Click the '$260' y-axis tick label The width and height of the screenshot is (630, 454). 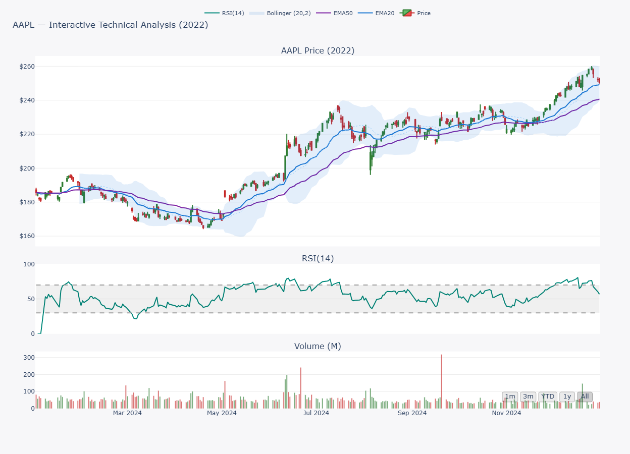pyautogui.click(x=27, y=67)
